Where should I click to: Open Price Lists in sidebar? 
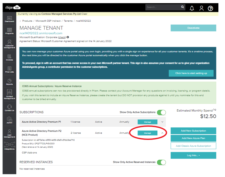(x=9, y=70)
